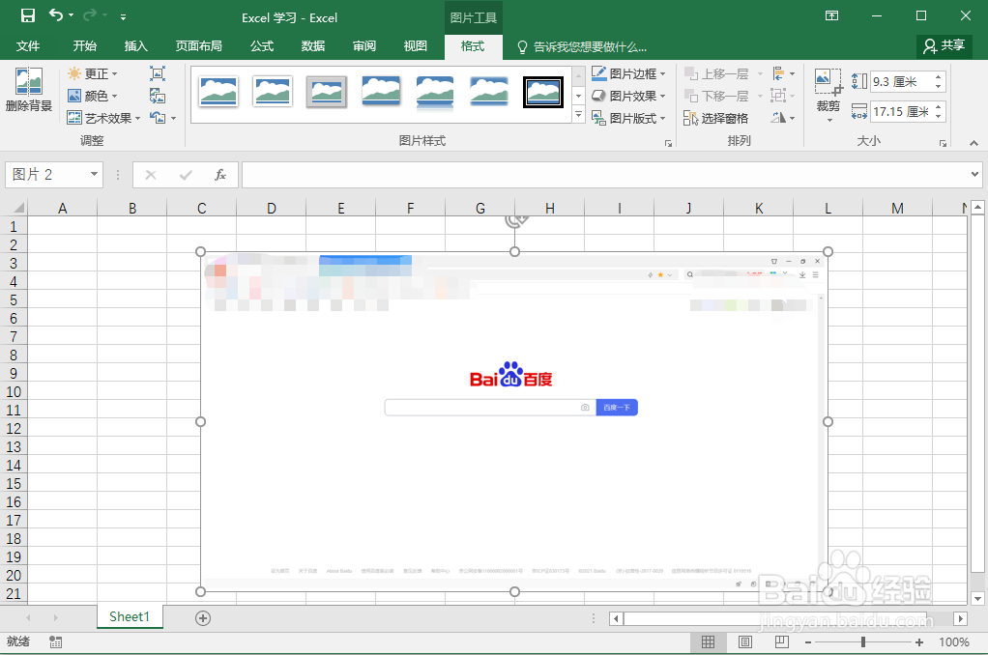
Task: Switch to the 插入 Insert tab
Action: (x=135, y=46)
